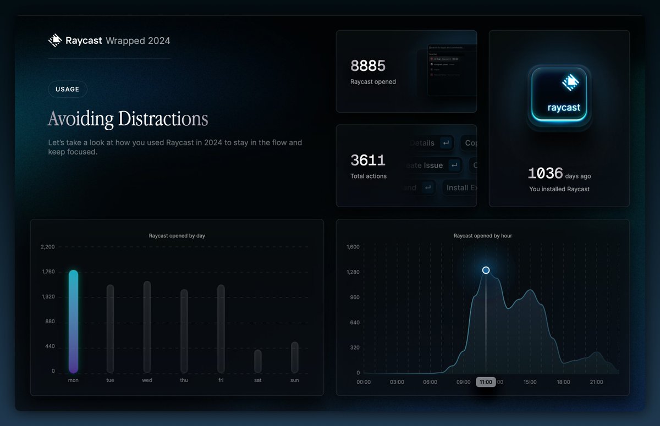Screen dimensions: 660x426
Task: Click the 3611 total actions number
Action: (x=368, y=161)
